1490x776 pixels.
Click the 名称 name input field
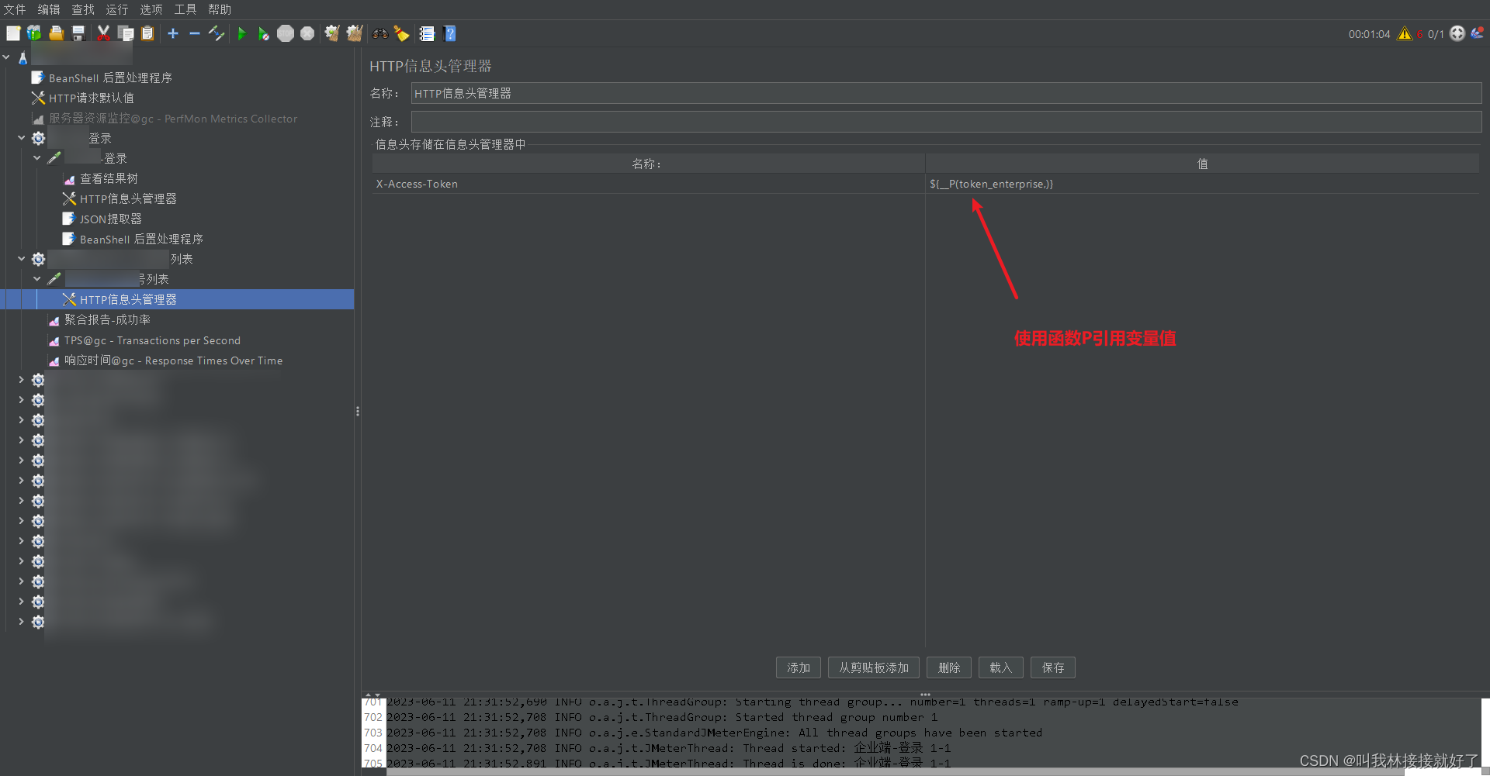(x=946, y=93)
